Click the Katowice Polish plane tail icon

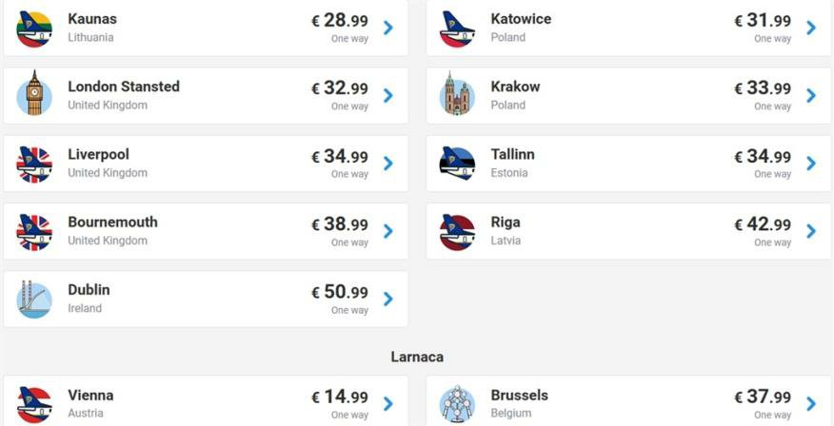pos(457,29)
